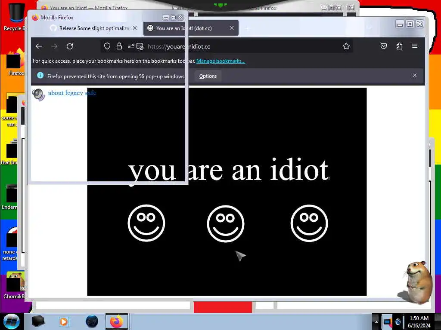This screenshot has width=441, height=330.
Task: Open the about link
Action: pyautogui.click(x=56, y=93)
